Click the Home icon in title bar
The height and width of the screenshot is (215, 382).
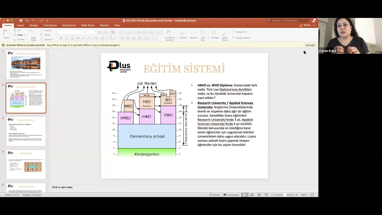coord(21,21)
